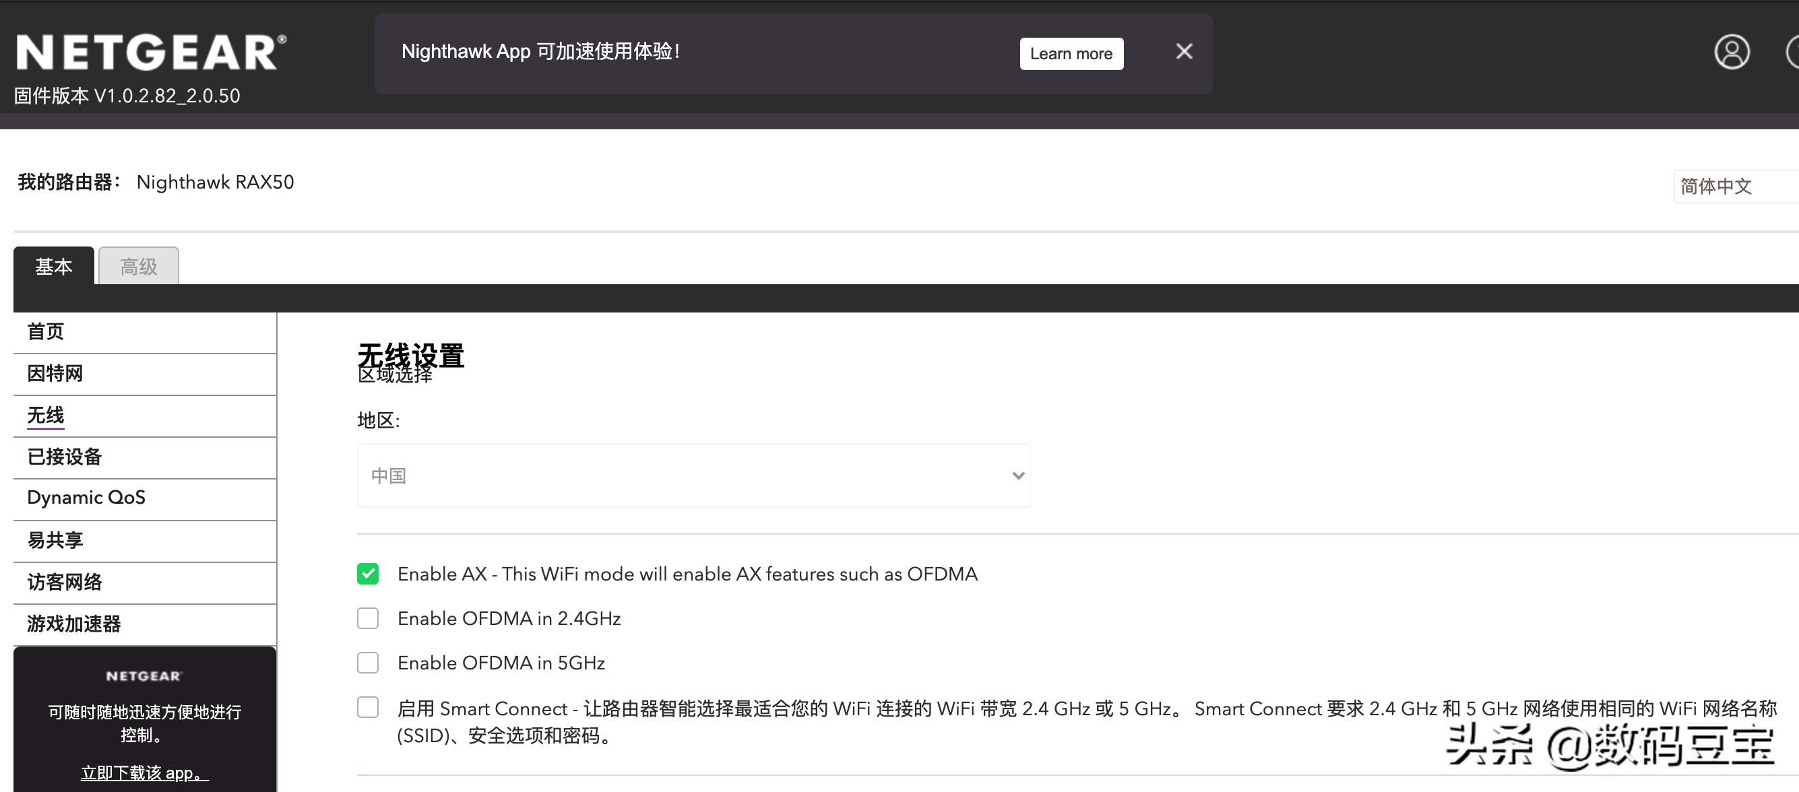Open the 中国 region dropdown
The image size is (1799, 792).
point(693,475)
